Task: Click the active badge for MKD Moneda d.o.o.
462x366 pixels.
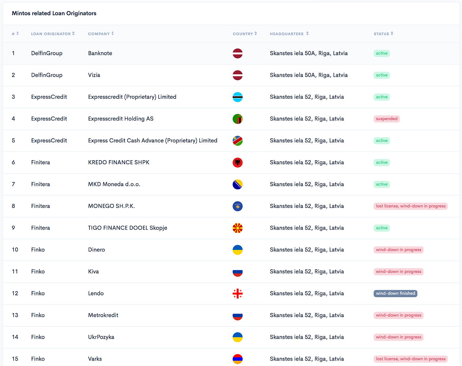Action: point(382,184)
